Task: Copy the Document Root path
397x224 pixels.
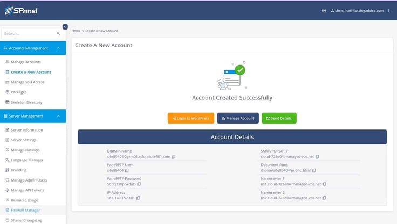Action: pyautogui.click(x=314, y=170)
